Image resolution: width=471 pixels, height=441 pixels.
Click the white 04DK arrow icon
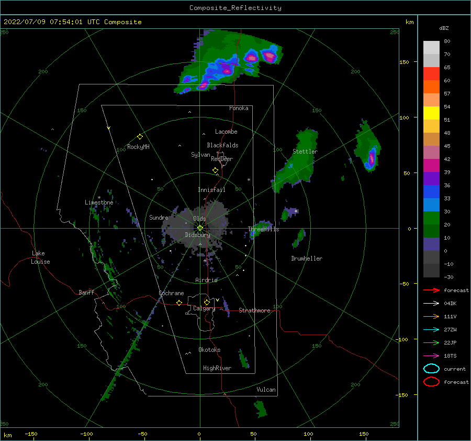431,303
